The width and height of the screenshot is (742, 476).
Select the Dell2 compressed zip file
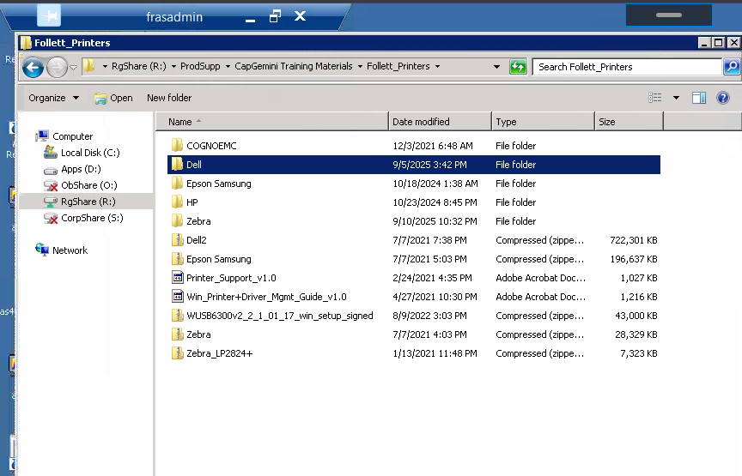pos(196,240)
